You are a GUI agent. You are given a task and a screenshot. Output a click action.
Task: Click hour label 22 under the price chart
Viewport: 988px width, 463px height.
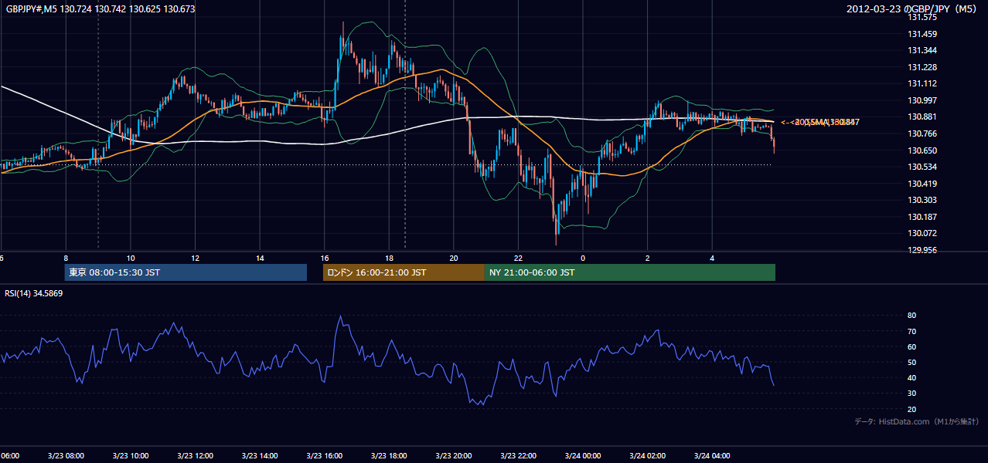[519, 258]
